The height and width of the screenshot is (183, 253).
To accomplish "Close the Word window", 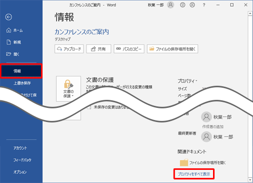I will click(x=246, y=5).
